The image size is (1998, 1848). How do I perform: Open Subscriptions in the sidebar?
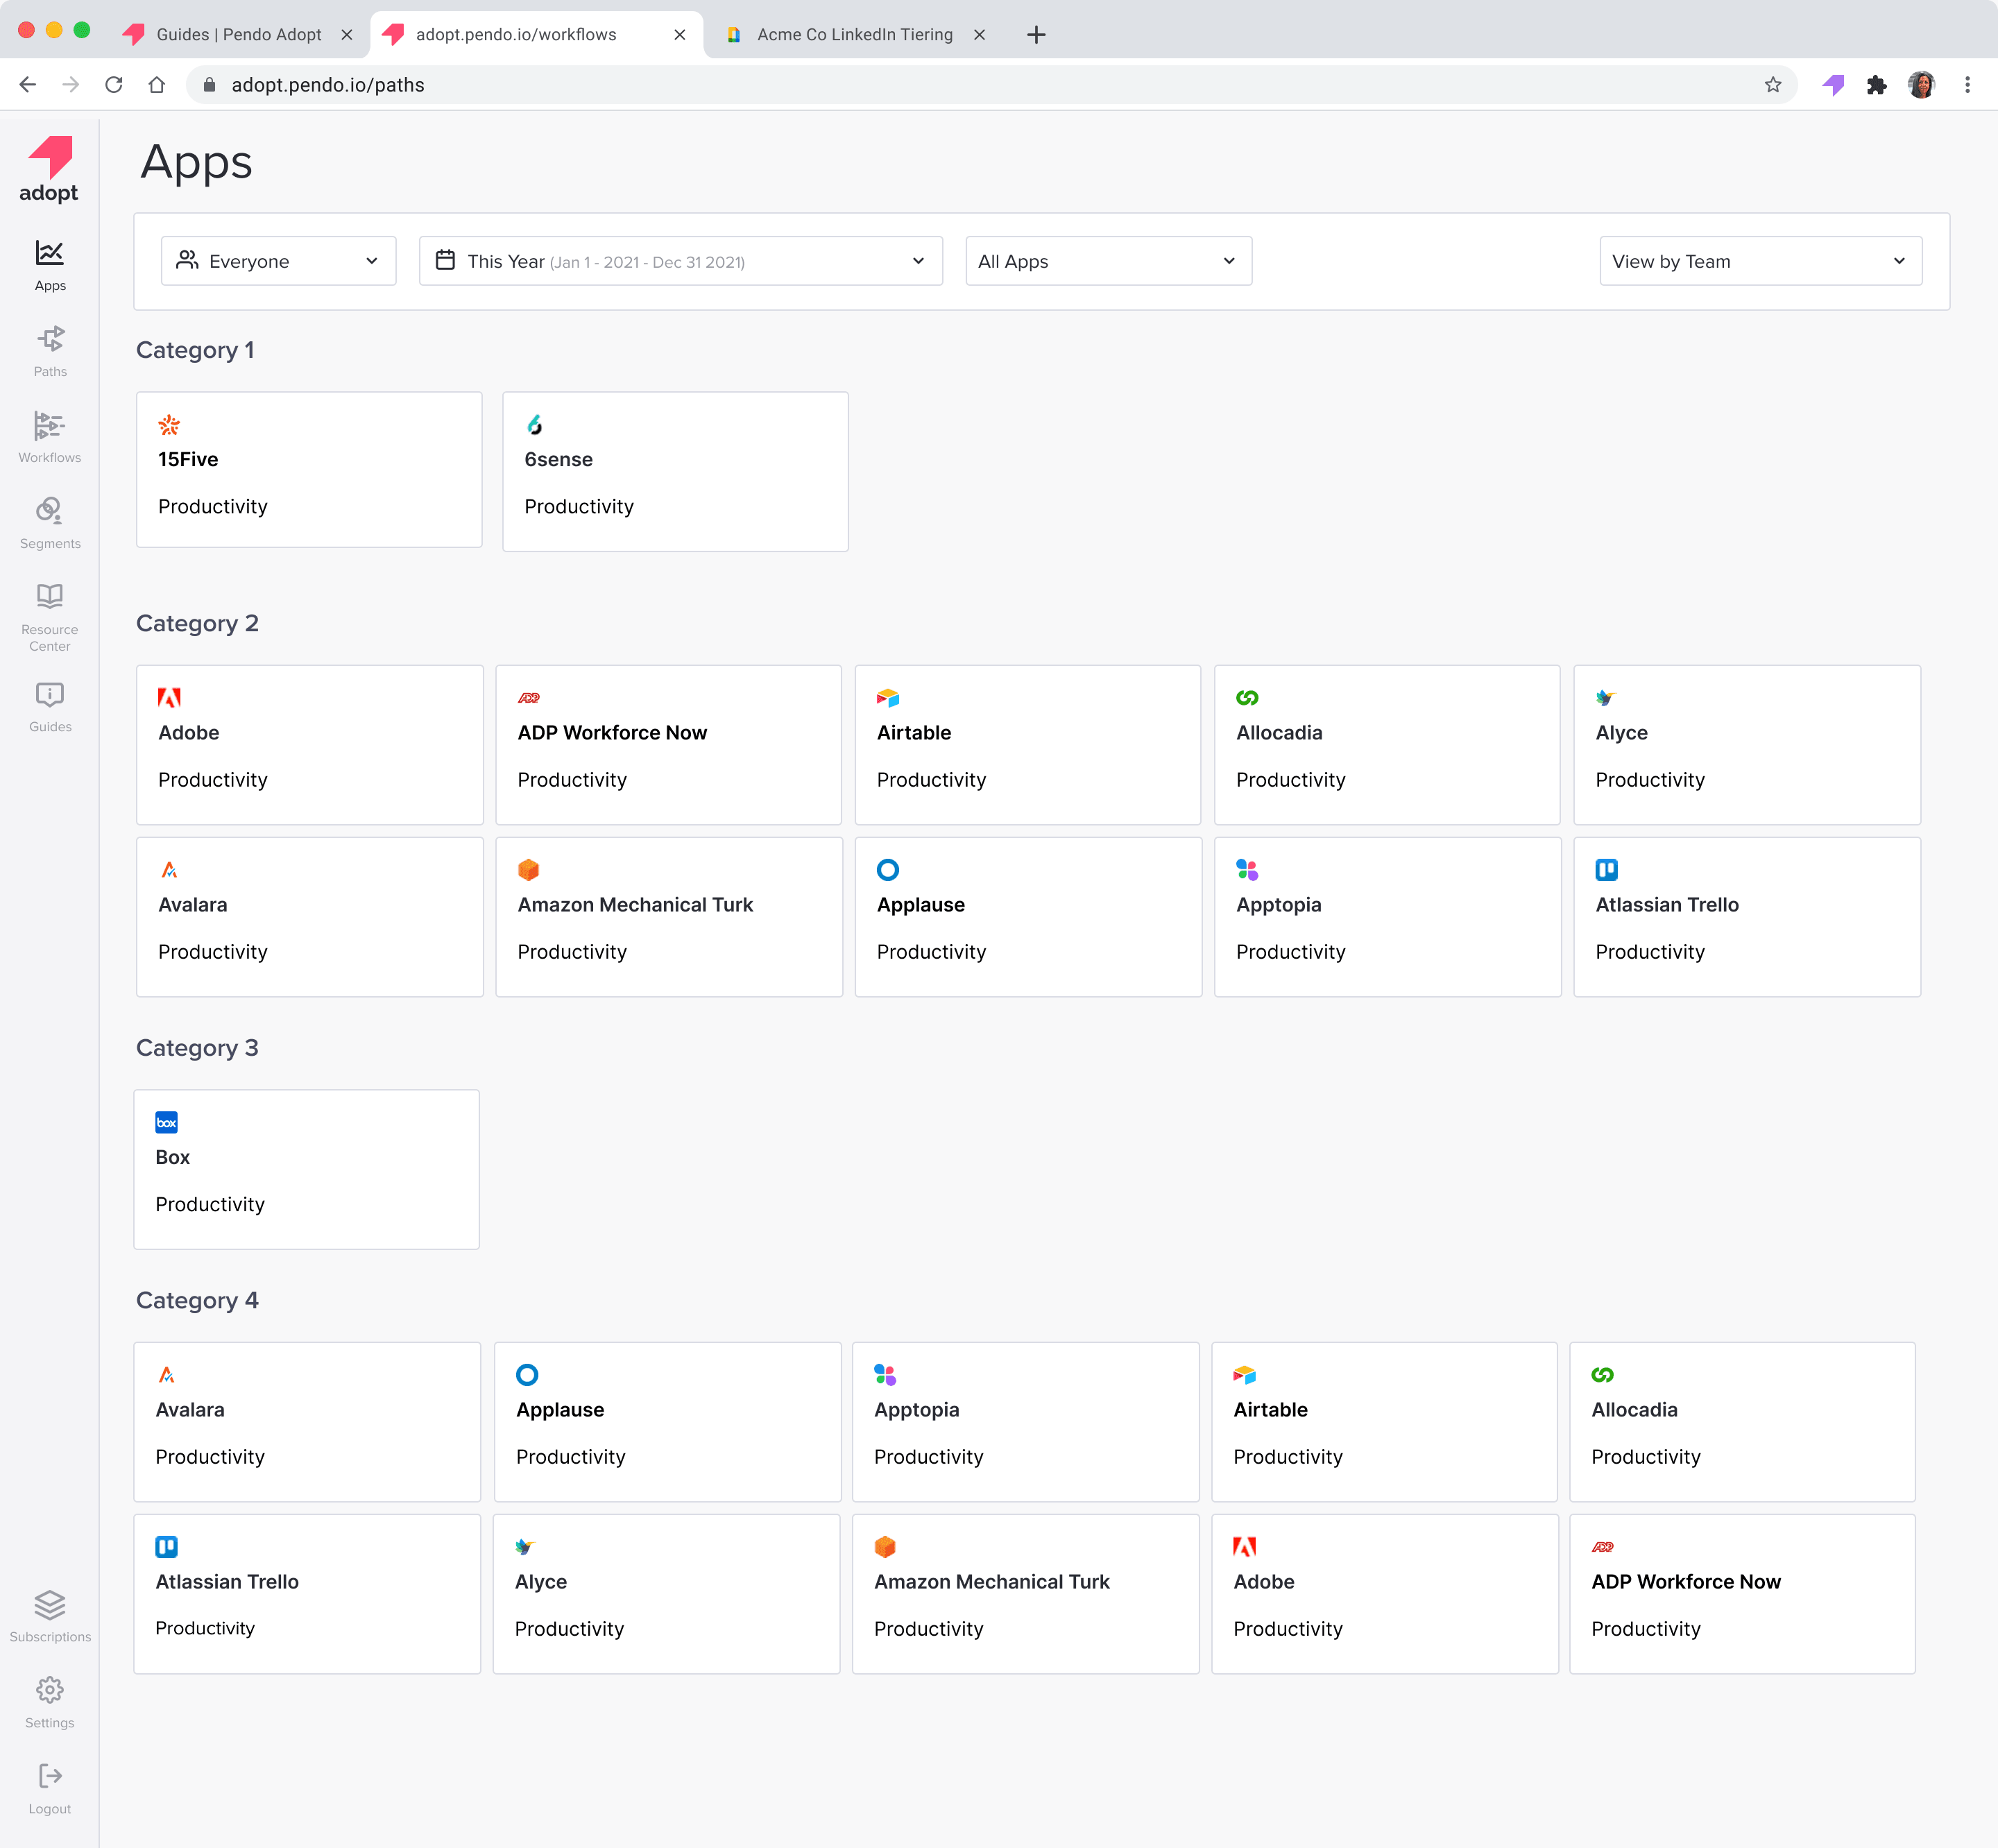point(50,1617)
